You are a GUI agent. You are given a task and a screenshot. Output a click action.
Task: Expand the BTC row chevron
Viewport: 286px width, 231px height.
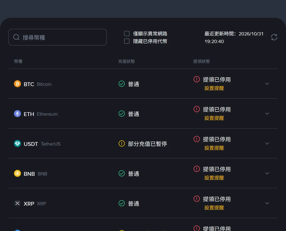267,84
